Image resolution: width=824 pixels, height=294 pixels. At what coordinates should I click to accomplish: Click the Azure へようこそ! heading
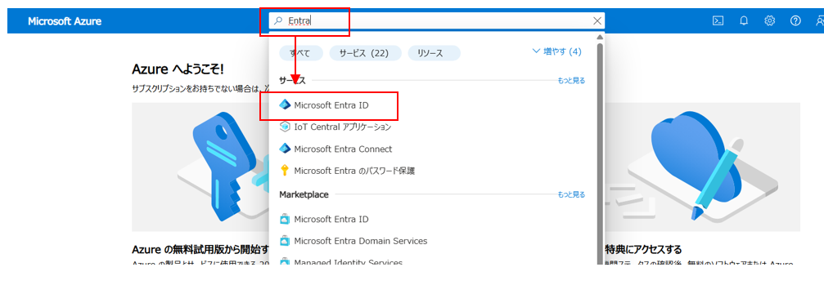tap(178, 69)
